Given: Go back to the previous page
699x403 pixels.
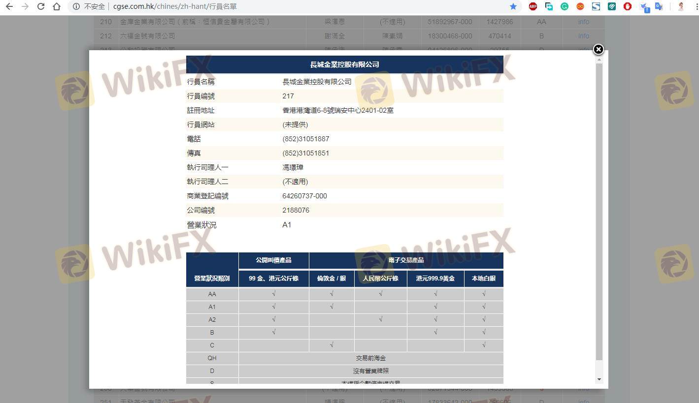Looking at the screenshot, I should click(9, 7).
